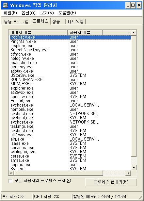Open the 파일(F) menu
The width and height of the screenshot is (144, 201).
[10, 13]
